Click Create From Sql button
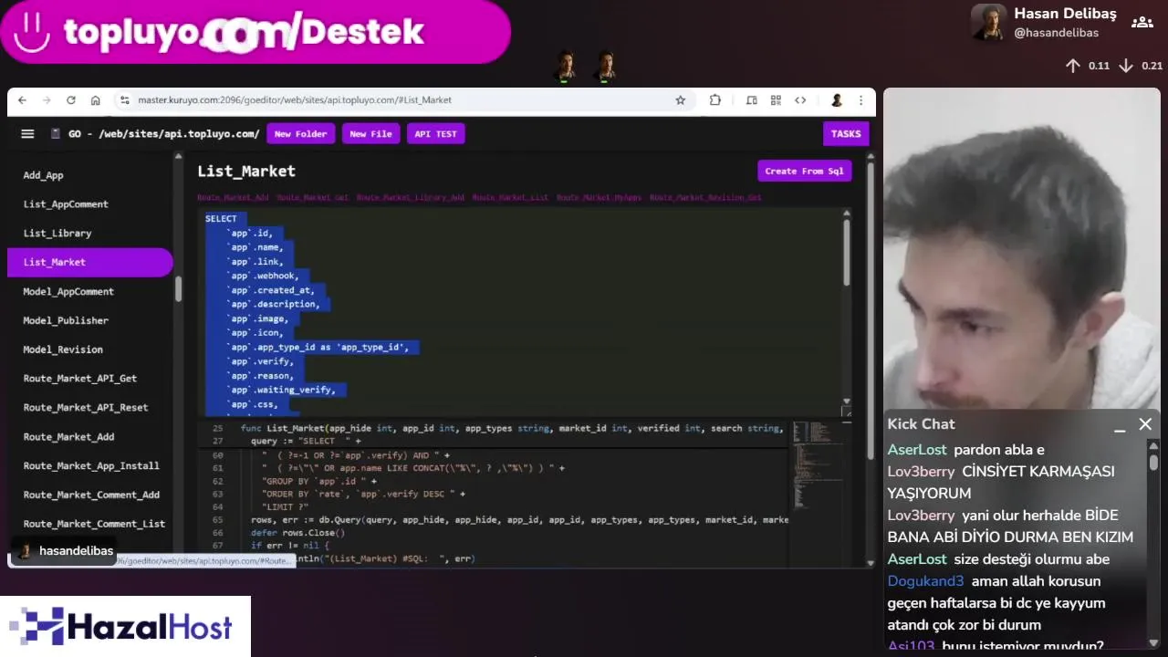 pyautogui.click(x=805, y=171)
